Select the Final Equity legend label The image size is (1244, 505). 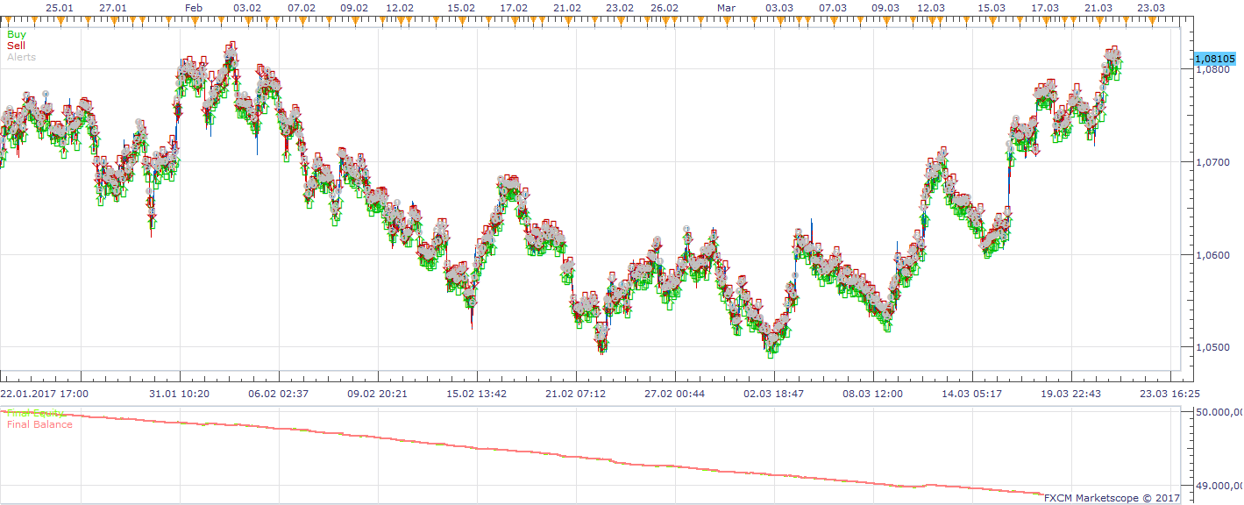pos(37,413)
